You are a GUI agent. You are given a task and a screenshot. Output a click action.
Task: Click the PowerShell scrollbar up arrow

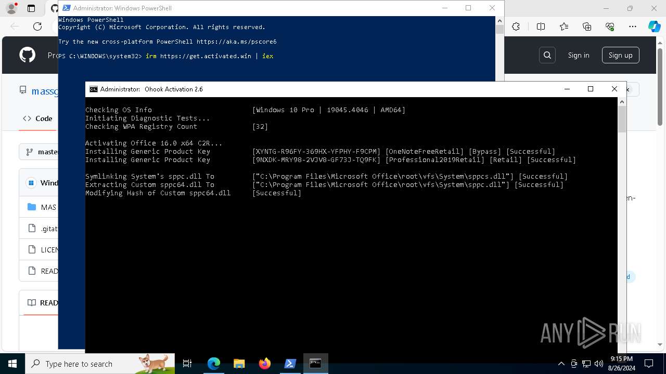[x=499, y=20]
